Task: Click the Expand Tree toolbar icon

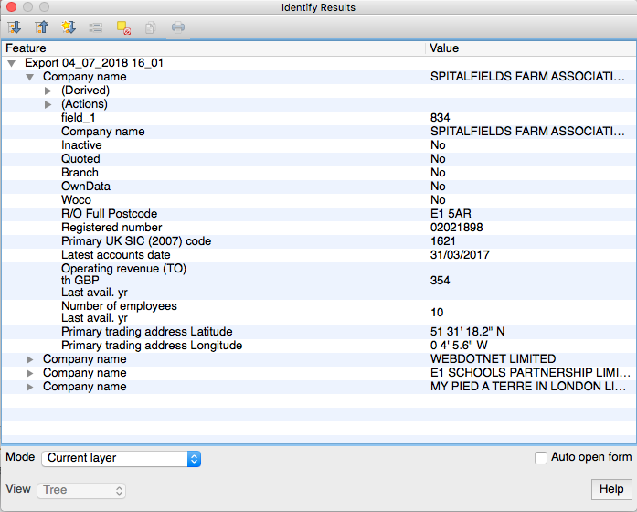Action: pyautogui.click(x=15, y=27)
